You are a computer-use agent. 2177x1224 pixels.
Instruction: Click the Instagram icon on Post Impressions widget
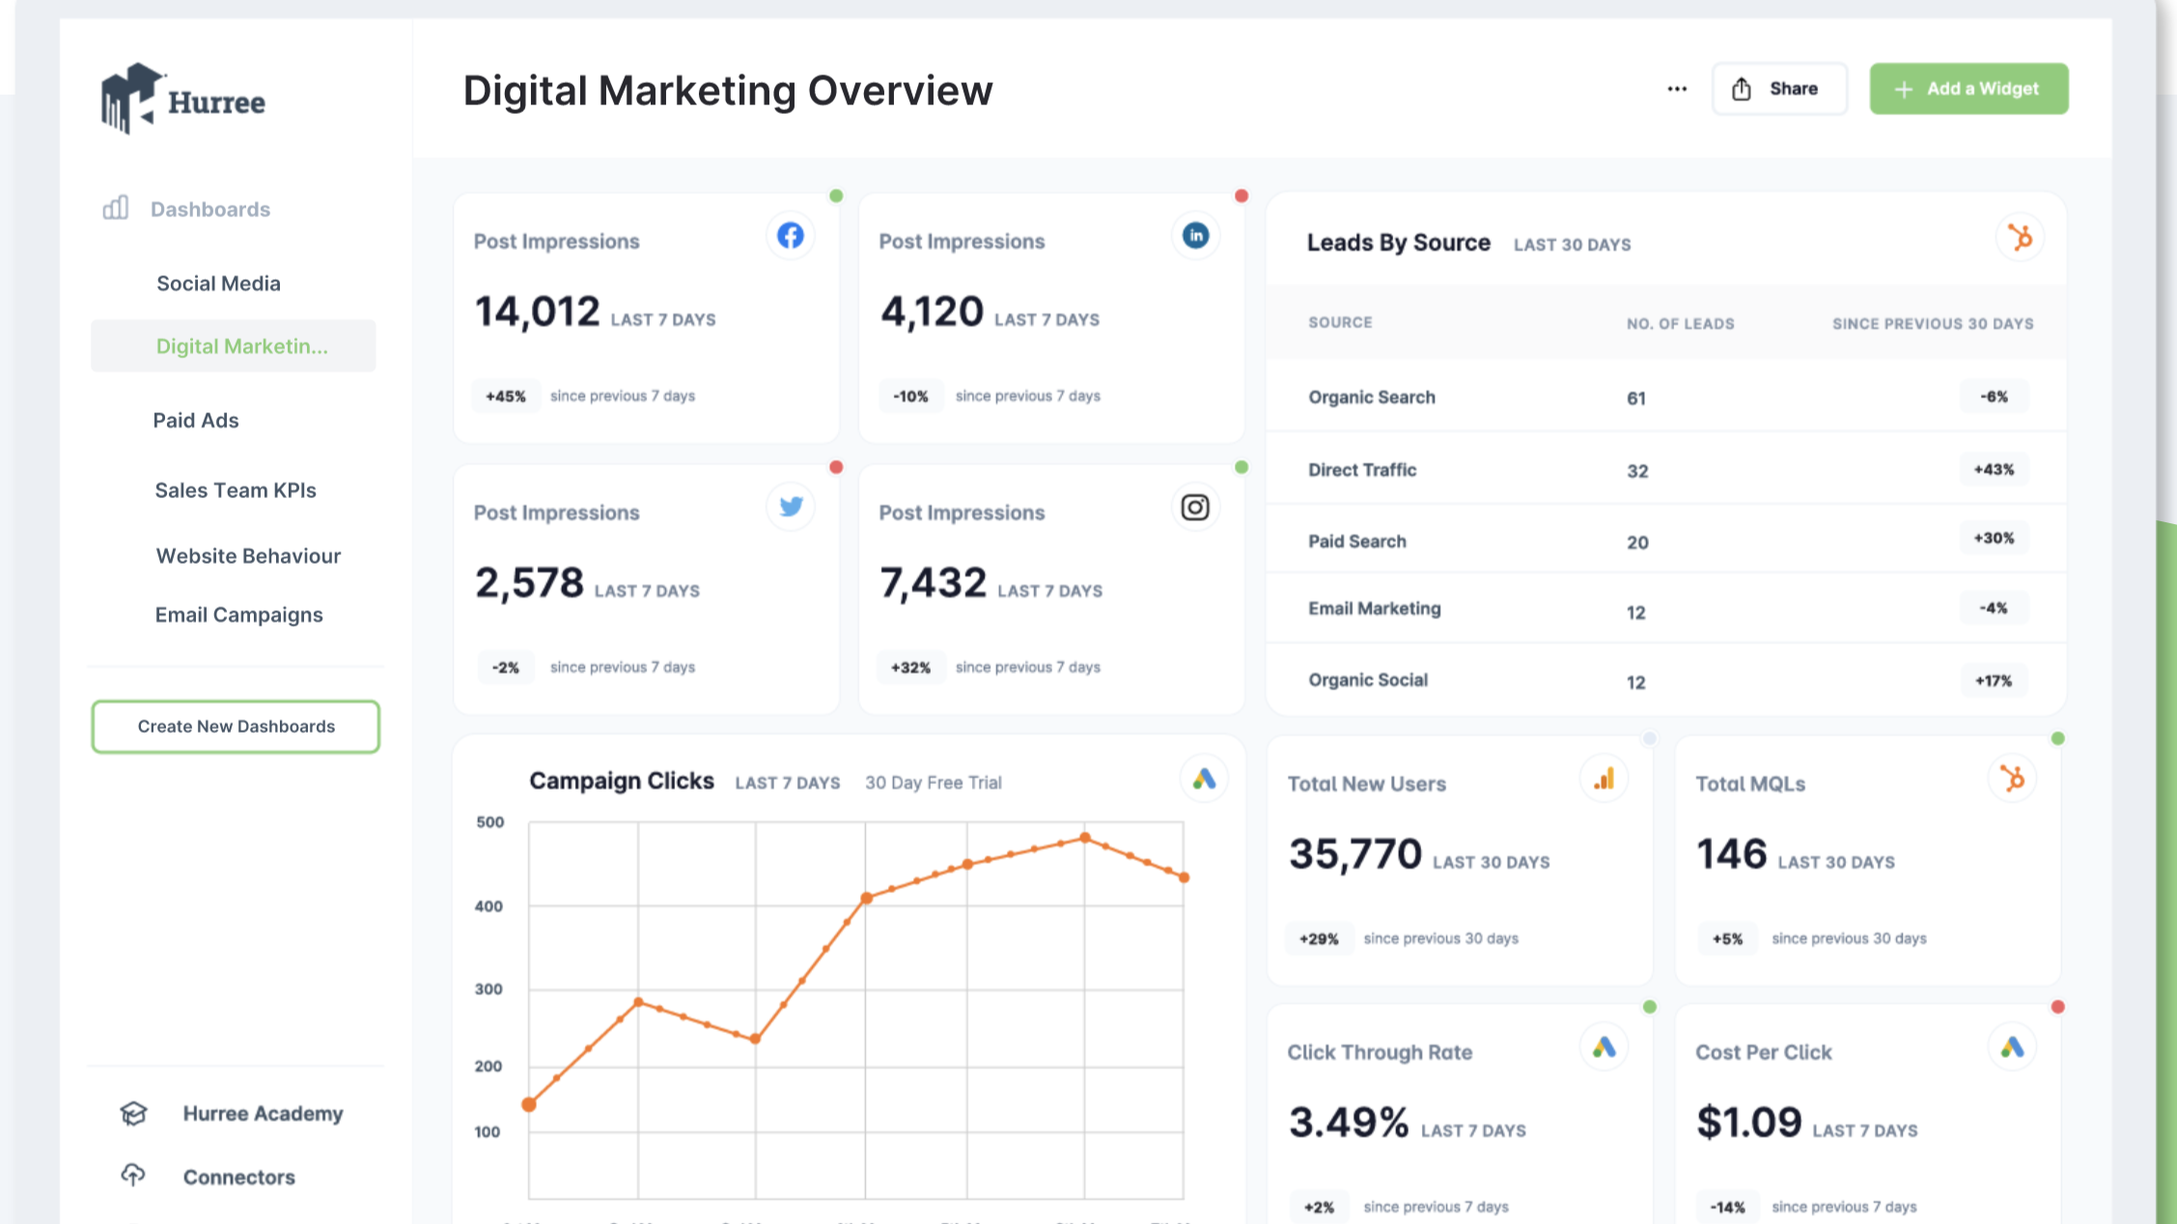(x=1195, y=507)
